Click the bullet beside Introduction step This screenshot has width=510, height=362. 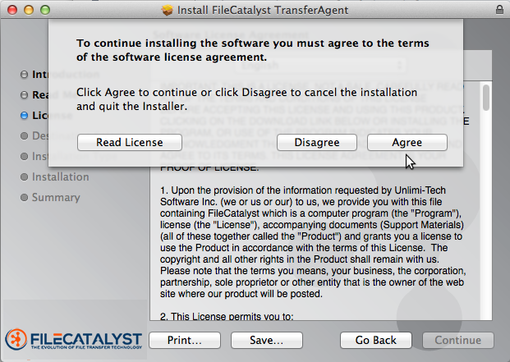tap(24, 75)
